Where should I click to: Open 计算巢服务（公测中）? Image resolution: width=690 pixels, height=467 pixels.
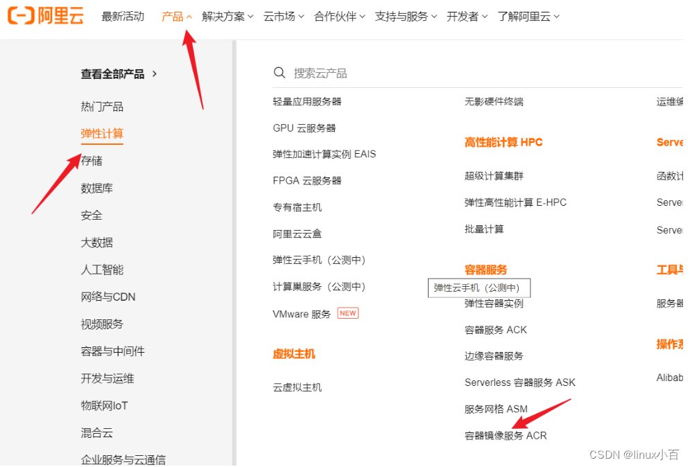pyautogui.click(x=320, y=287)
